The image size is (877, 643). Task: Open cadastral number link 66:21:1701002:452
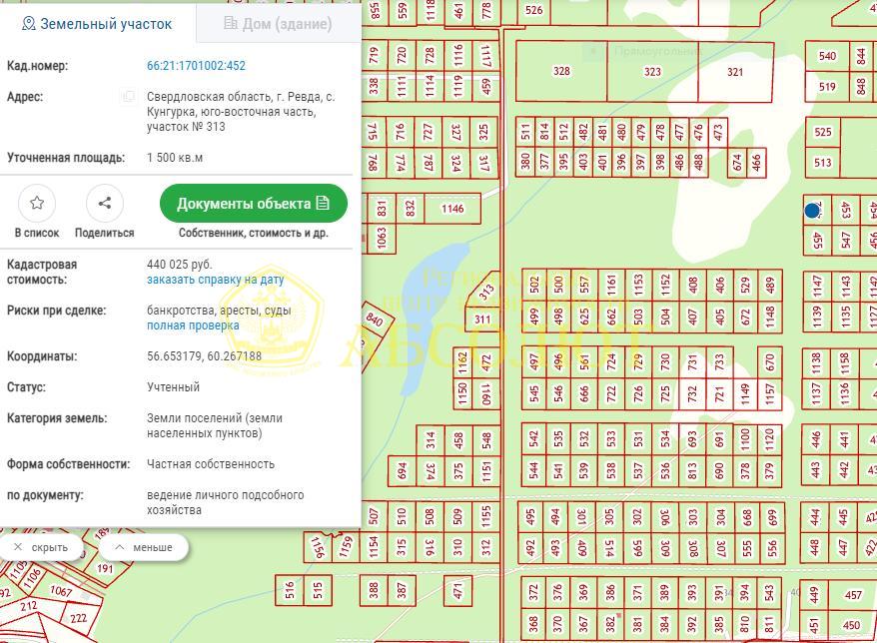[196, 66]
